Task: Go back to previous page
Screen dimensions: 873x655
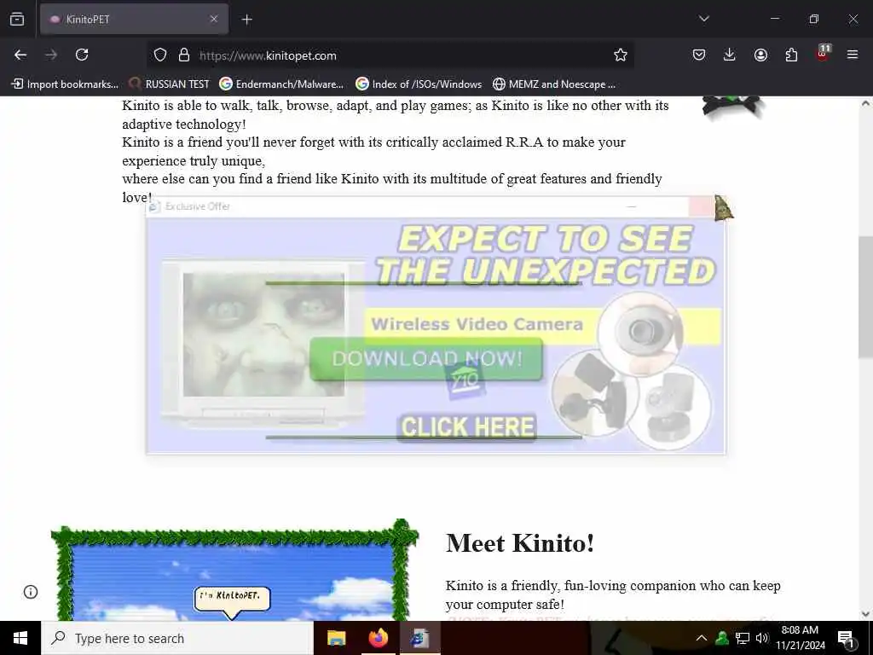Action: (20, 55)
